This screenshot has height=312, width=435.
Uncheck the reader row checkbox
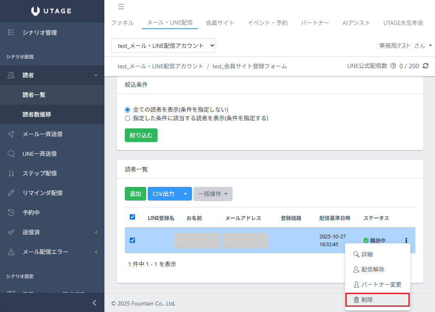[x=132, y=240]
